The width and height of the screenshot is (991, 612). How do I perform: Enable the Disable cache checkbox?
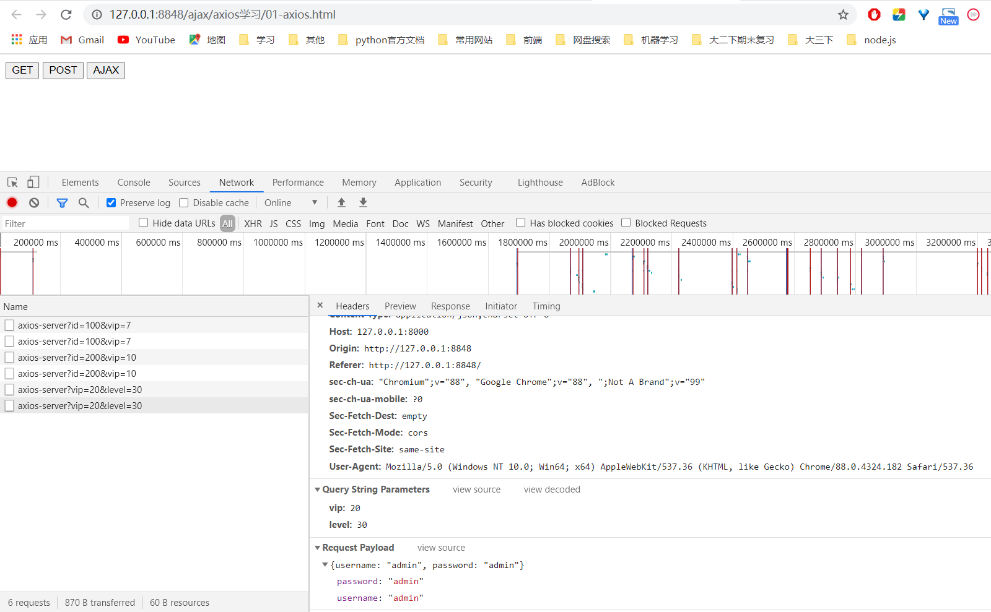point(183,202)
